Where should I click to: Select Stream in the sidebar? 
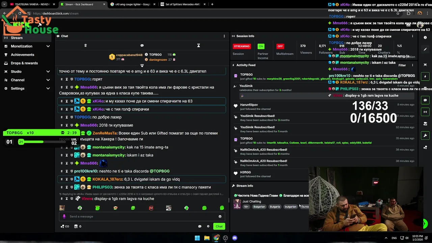coord(27,38)
